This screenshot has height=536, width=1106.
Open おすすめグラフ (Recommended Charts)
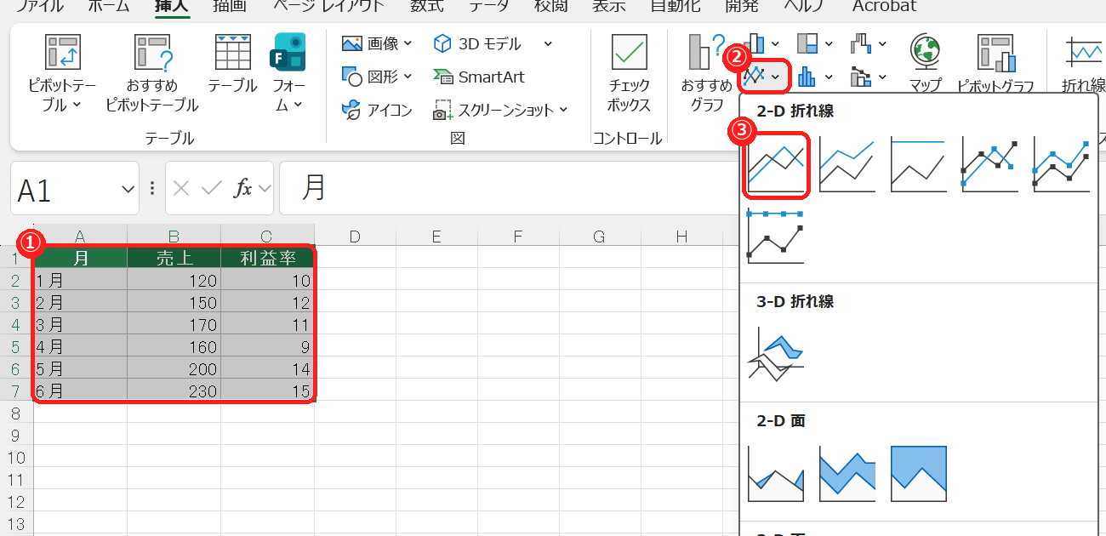706,75
